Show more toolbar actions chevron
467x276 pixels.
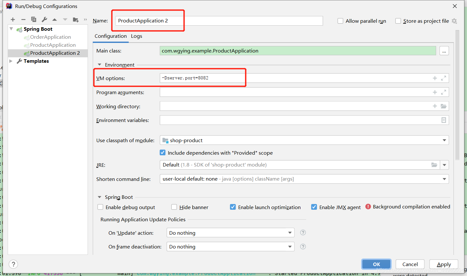tap(85, 20)
